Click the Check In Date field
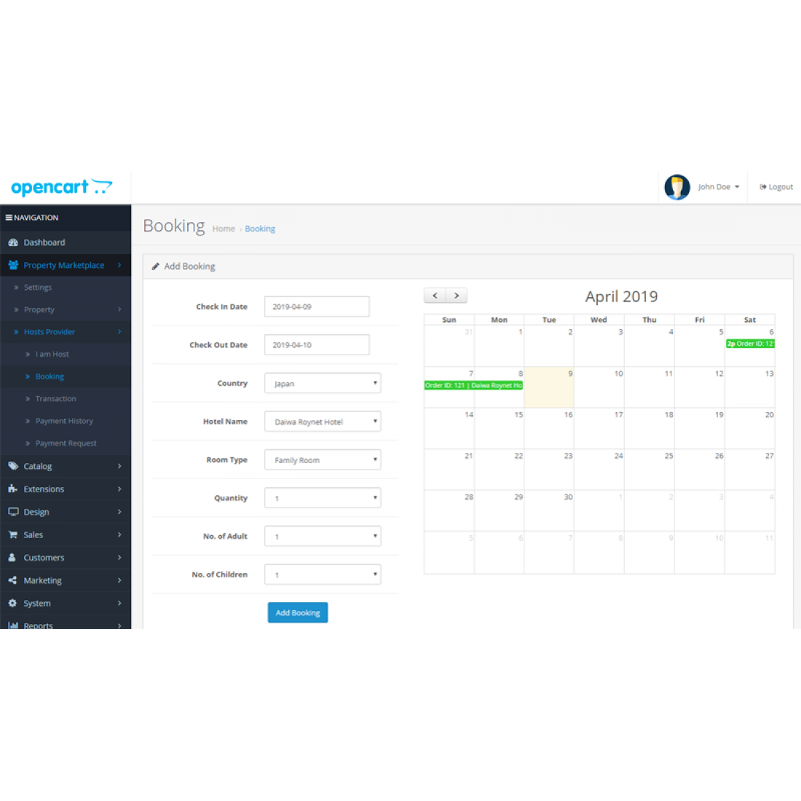 coord(317,307)
